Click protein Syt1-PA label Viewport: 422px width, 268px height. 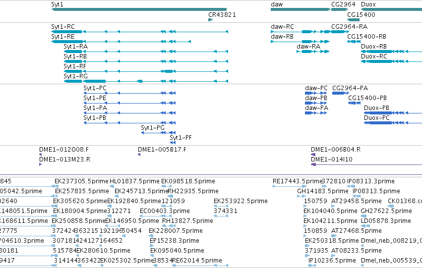95,108
